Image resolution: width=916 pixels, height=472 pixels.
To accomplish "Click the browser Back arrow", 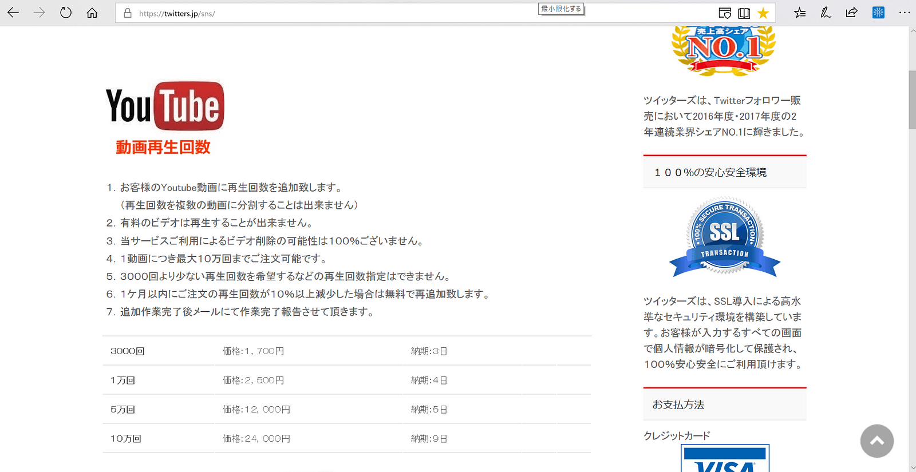I will [x=13, y=13].
